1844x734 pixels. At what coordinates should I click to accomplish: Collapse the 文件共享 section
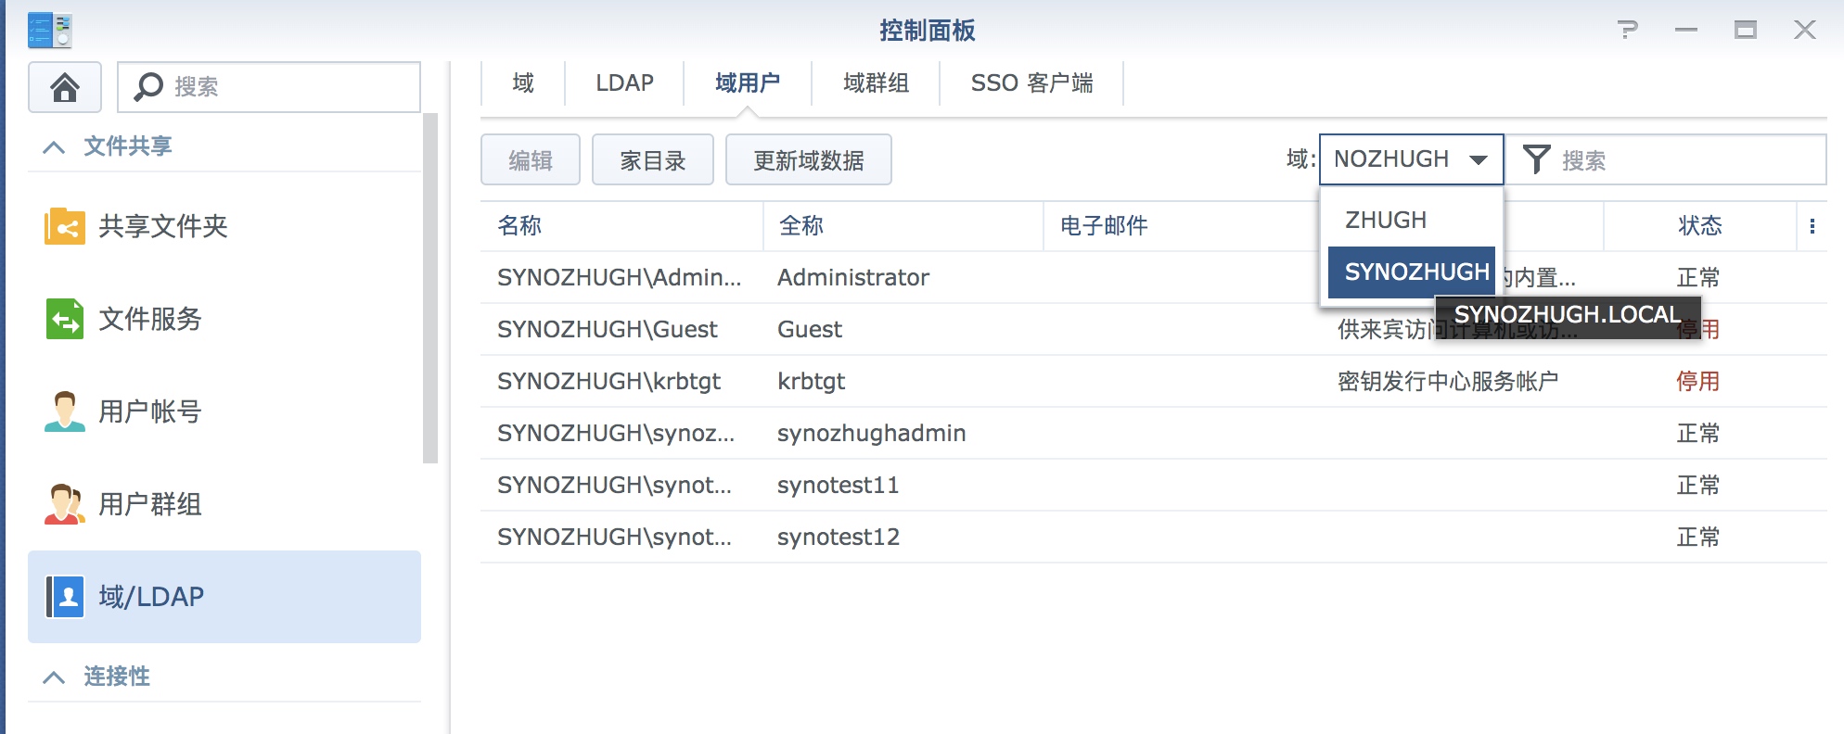pos(55,146)
